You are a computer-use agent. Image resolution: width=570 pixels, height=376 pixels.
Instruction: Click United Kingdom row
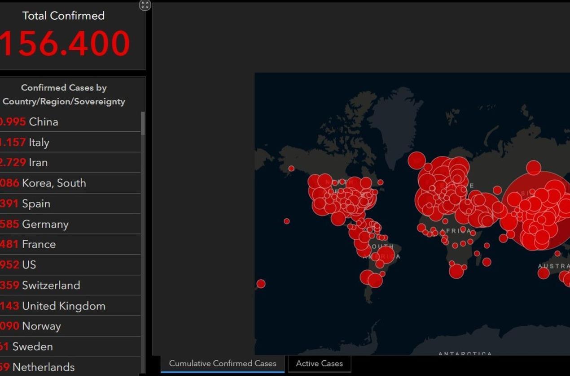click(x=63, y=306)
